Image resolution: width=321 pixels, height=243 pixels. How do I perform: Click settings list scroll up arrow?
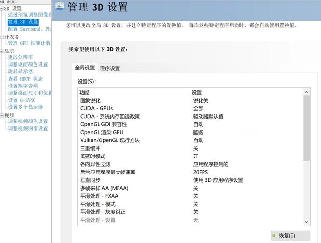pos(306,92)
